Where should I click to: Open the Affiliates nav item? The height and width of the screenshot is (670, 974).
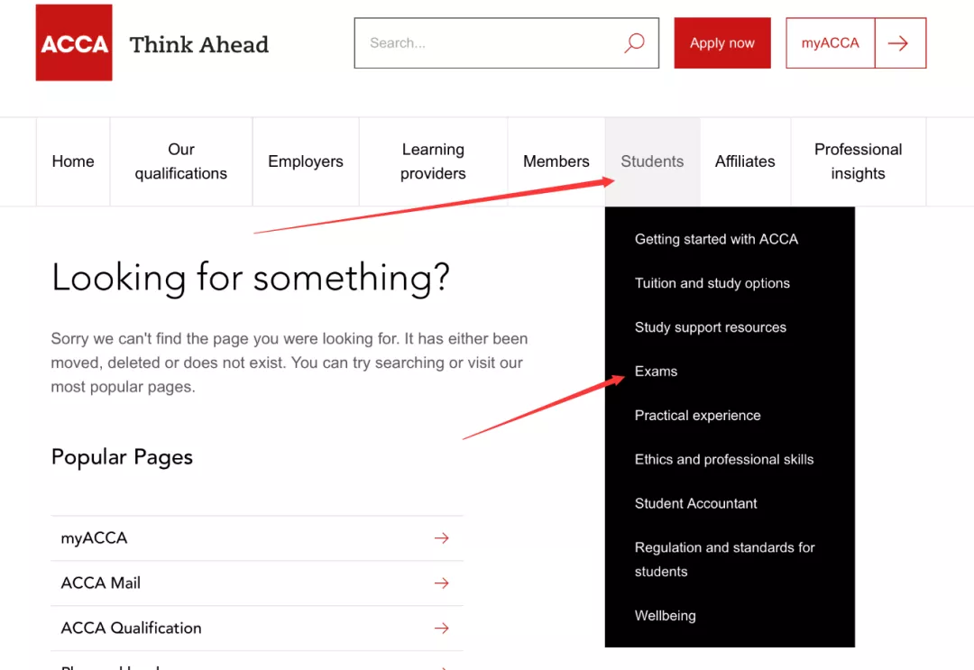745,161
